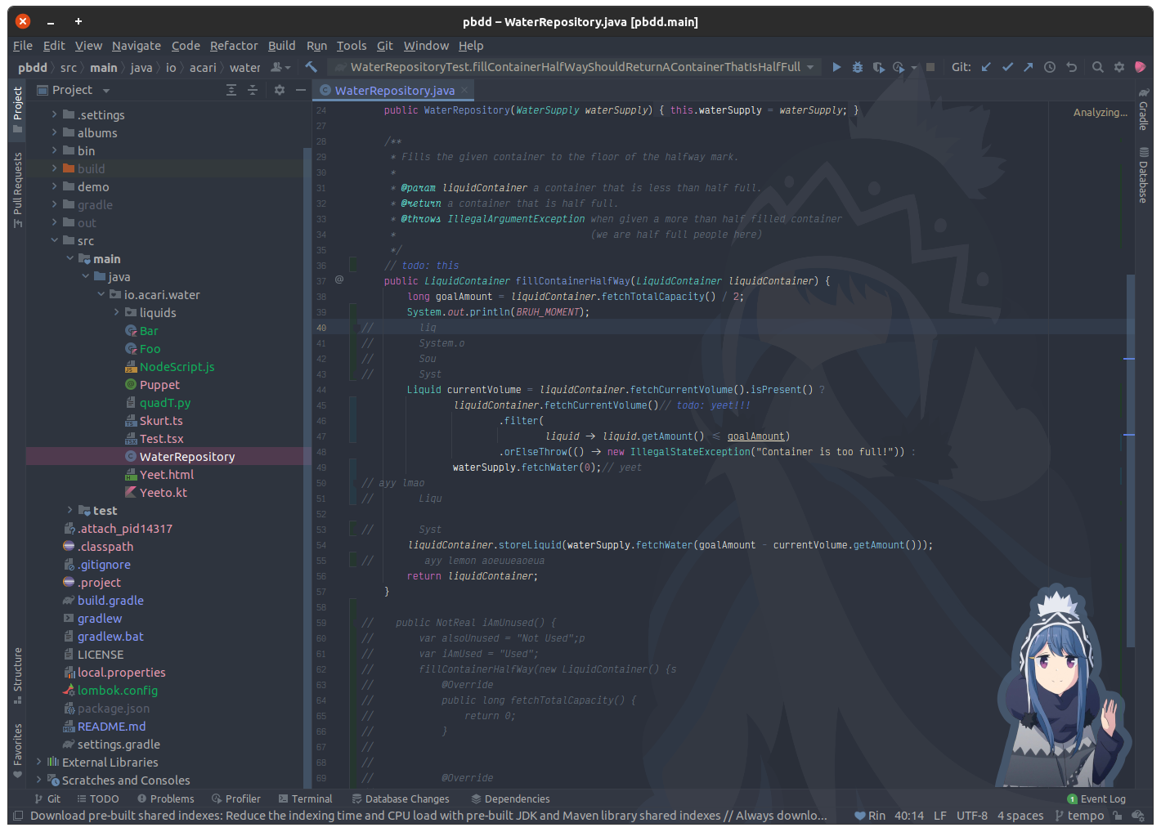Start debugging with the bug icon
The width and height of the screenshot is (1161, 832).
pyautogui.click(x=857, y=67)
